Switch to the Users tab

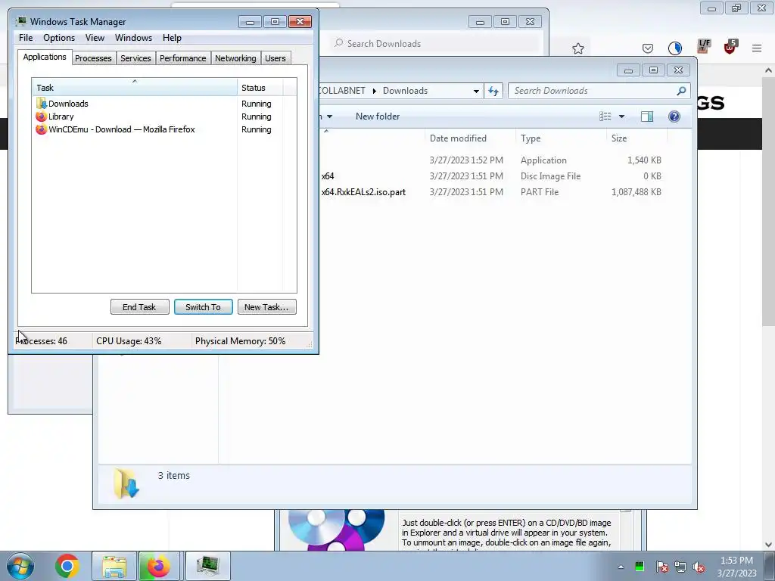(275, 58)
